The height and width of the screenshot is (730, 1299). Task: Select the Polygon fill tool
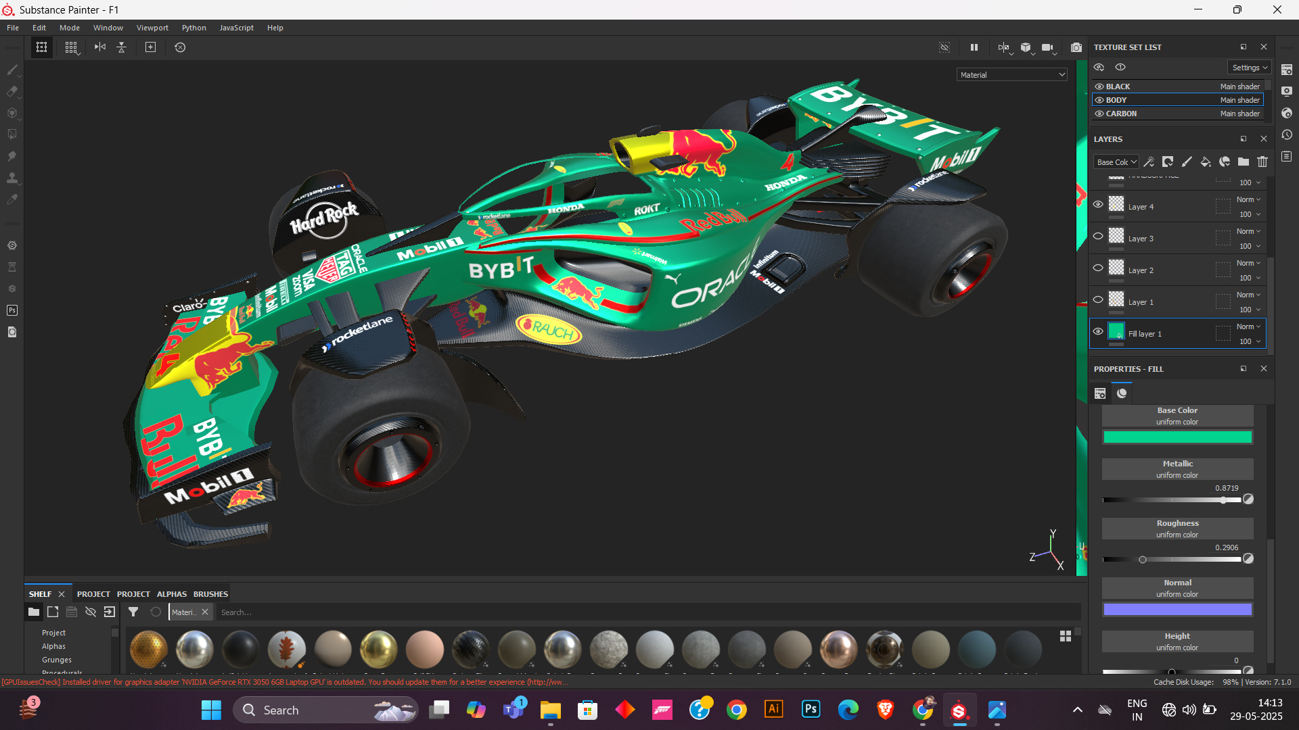point(12,135)
